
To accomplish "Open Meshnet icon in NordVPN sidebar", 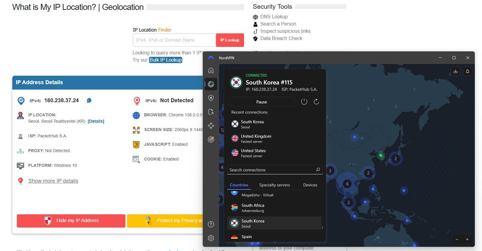I will [211, 126].
